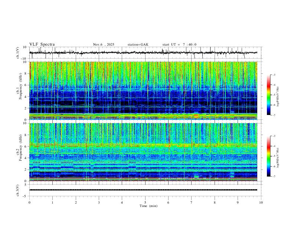Click the "3" tick on Time axis

tap(99, 203)
